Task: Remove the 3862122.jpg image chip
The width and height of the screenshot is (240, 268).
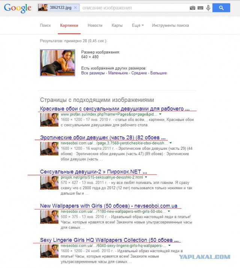Action: (75, 8)
